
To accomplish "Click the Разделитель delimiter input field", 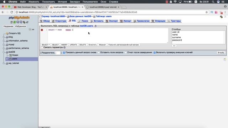I will (x=58, y=53).
